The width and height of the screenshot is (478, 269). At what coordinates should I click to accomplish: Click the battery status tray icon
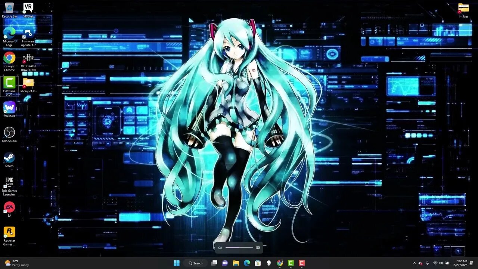point(447,263)
